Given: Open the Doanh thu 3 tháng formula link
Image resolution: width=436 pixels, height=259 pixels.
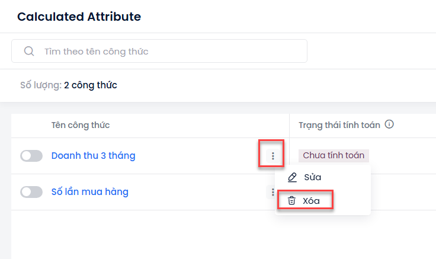Looking at the screenshot, I should pos(94,155).
